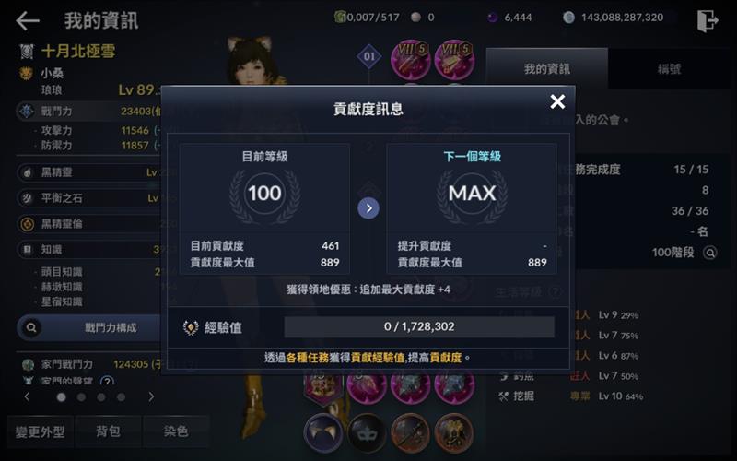Screen dimensions: 737x461
Task: Select the cat ears equipment slot
Action: tap(323, 433)
